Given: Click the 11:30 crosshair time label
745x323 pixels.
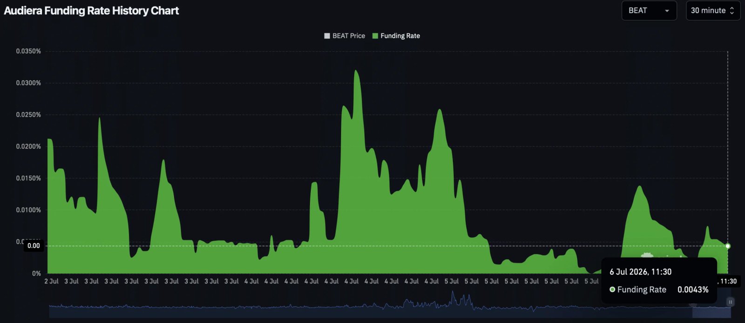Looking at the screenshot, I should (727, 281).
